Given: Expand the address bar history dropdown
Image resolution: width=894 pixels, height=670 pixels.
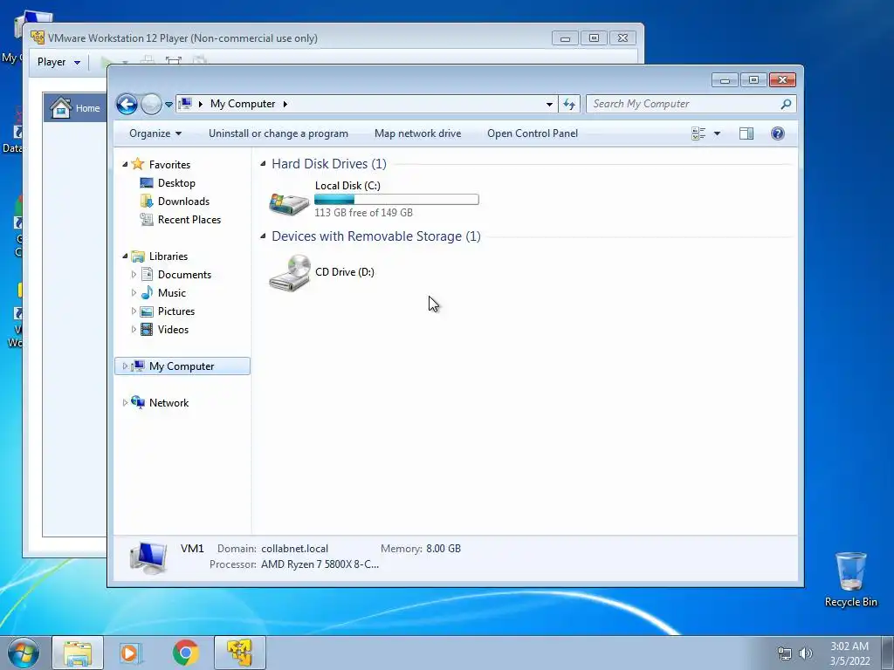Looking at the screenshot, I should click(549, 105).
